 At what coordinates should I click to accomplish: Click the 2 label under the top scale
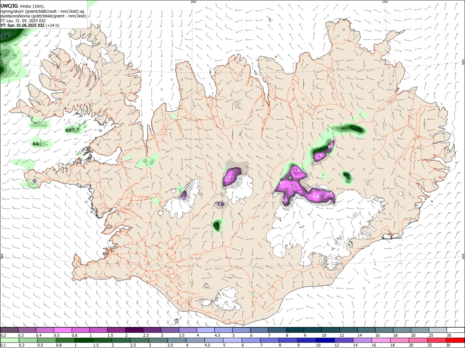126,335
